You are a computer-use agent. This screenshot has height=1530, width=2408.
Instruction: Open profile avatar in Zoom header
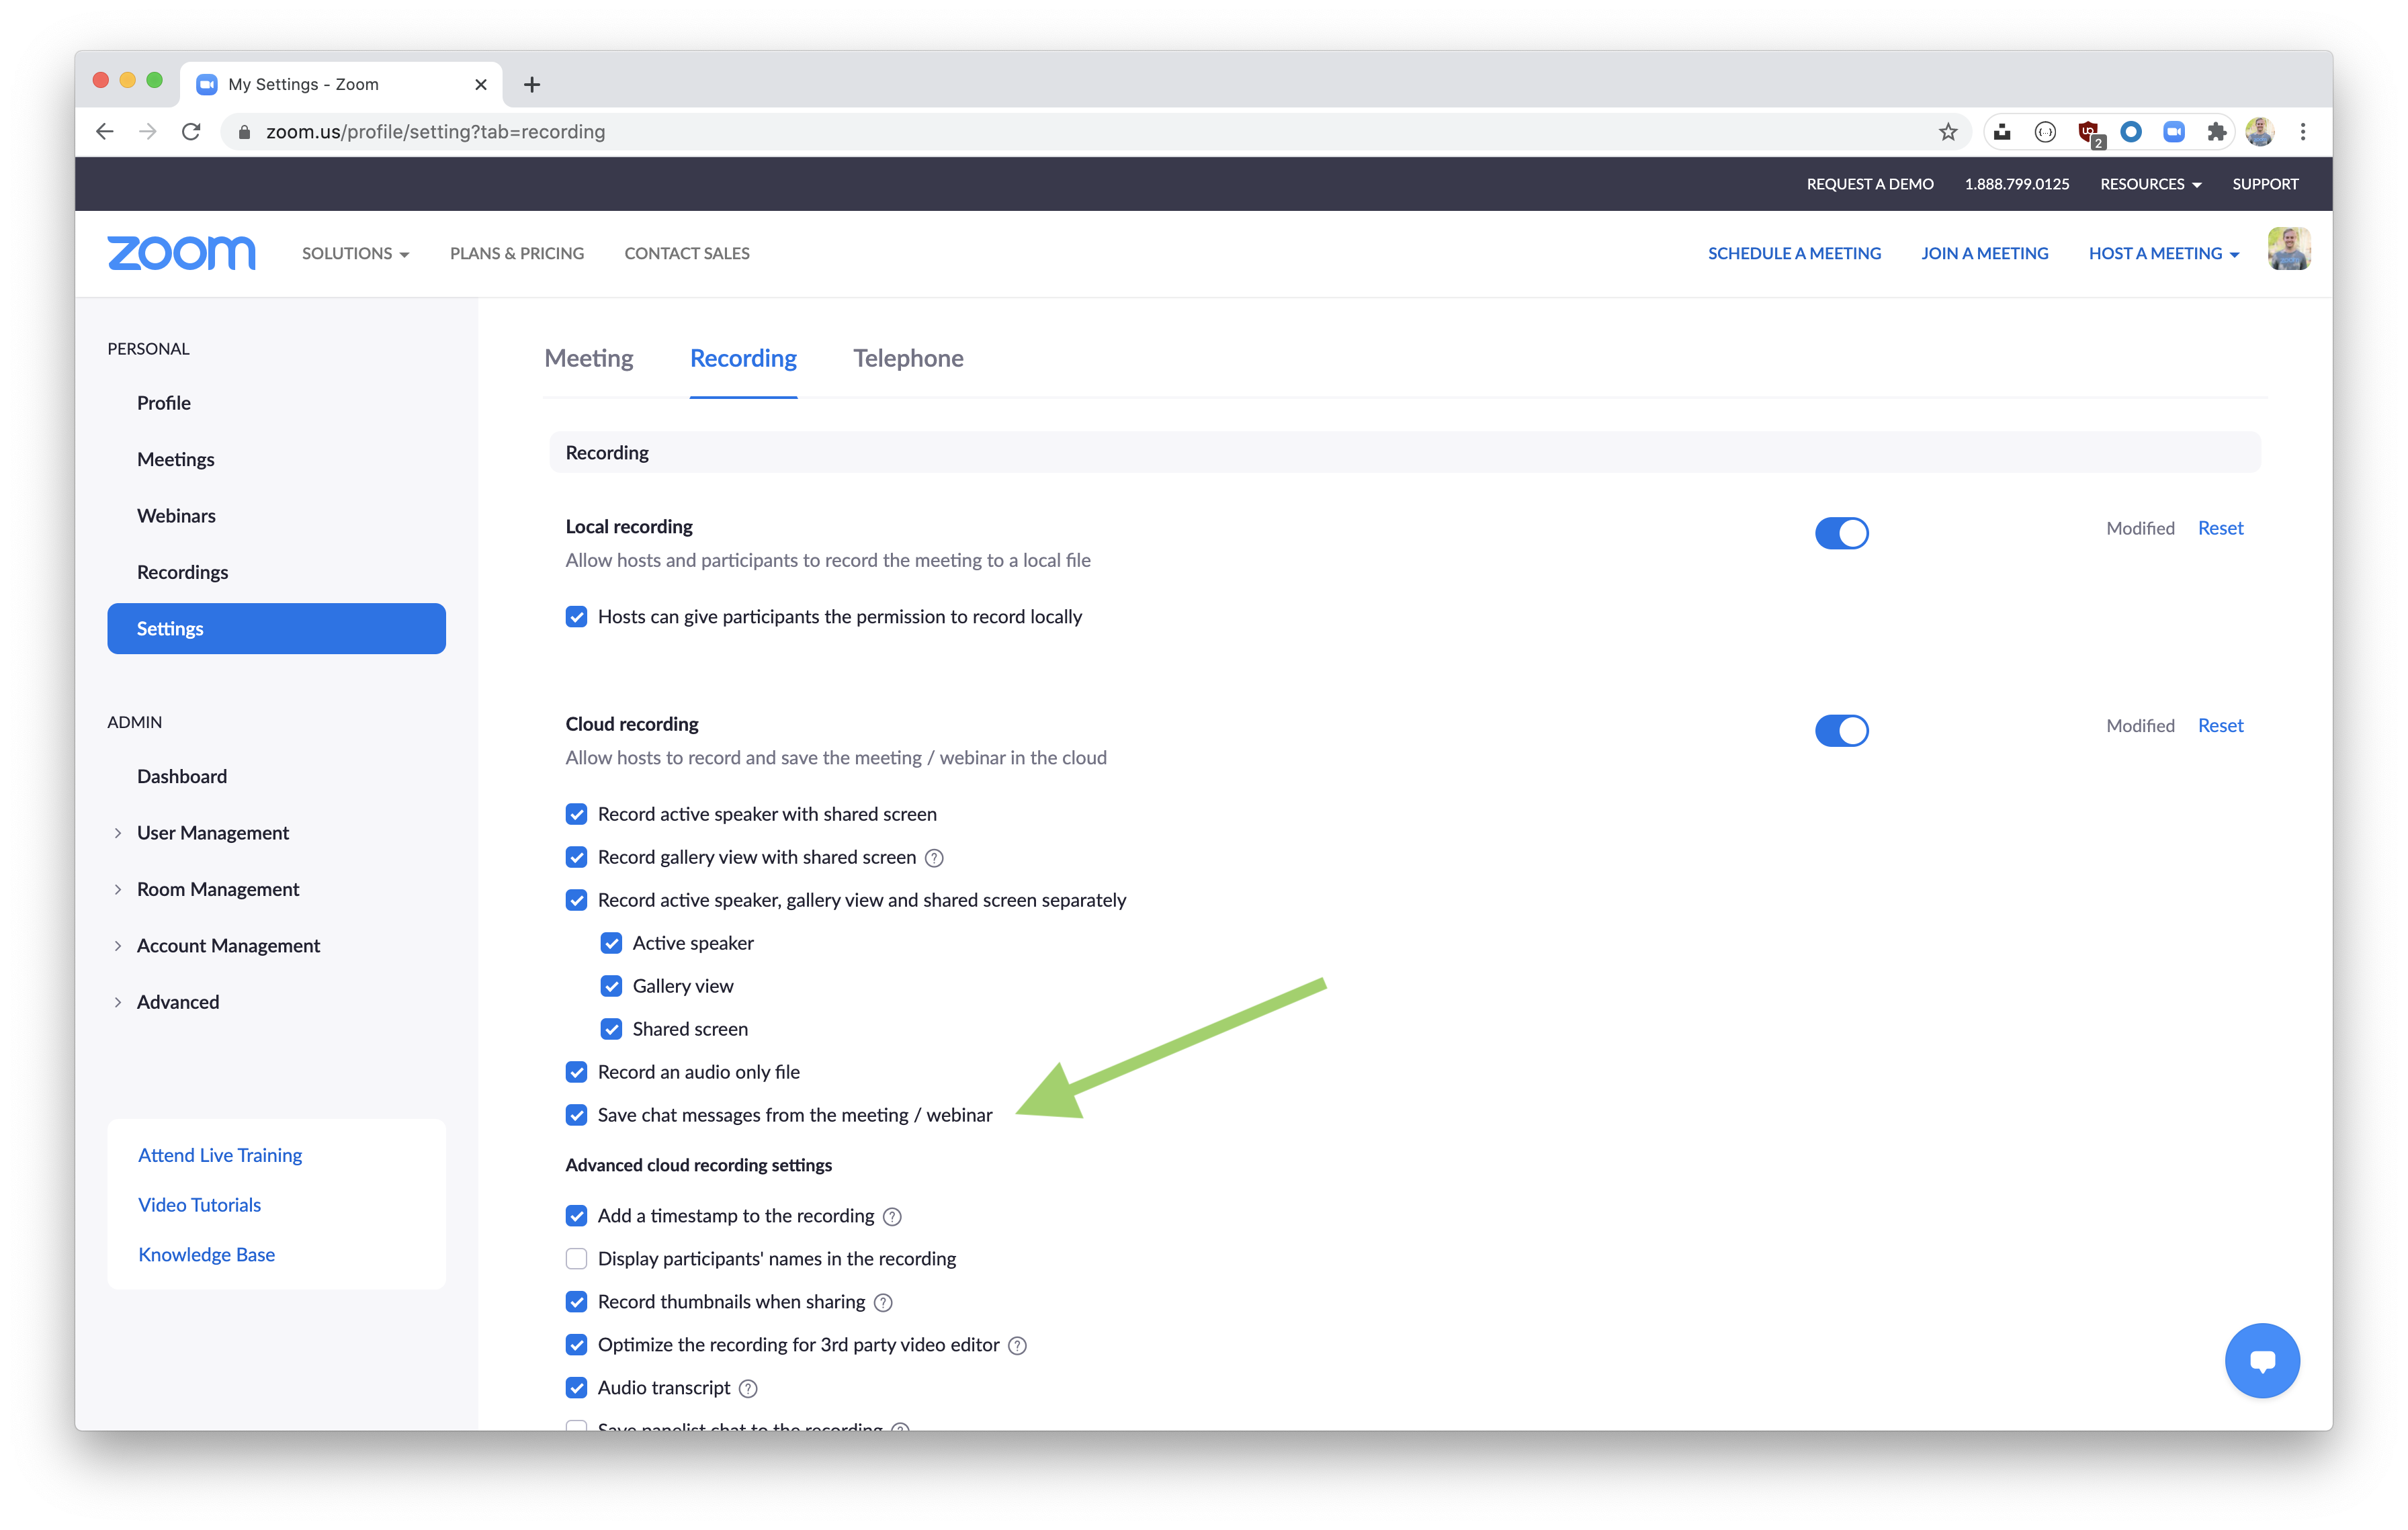pyautogui.click(x=2288, y=250)
